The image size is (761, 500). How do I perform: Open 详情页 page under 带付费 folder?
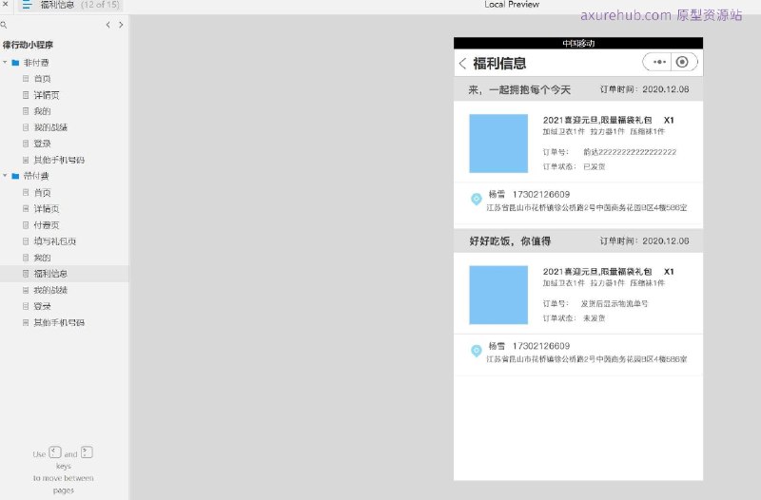point(46,208)
